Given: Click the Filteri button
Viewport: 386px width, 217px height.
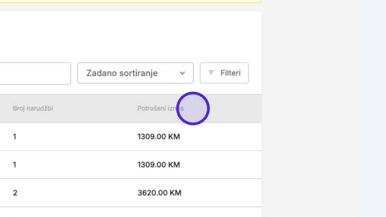Looking at the screenshot, I should 224,73.
